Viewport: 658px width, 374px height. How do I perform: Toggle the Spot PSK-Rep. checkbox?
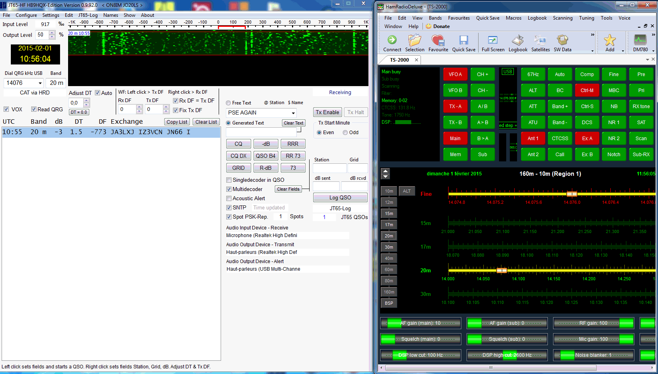tap(229, 217)
